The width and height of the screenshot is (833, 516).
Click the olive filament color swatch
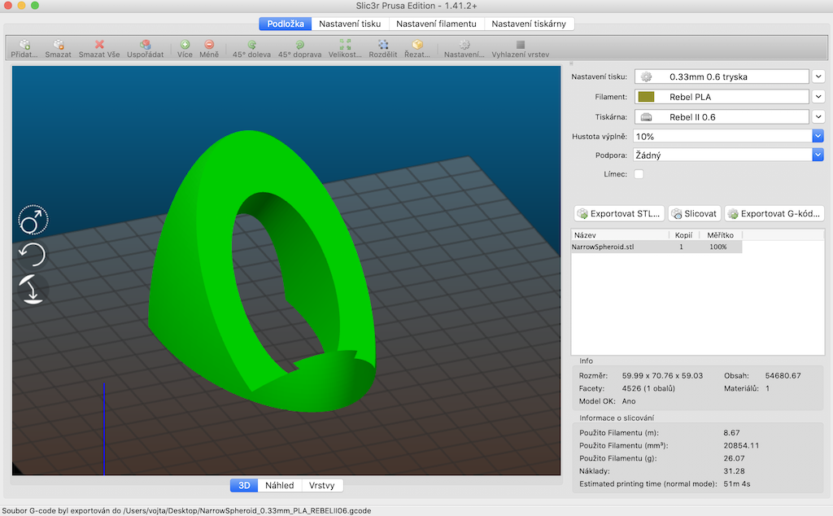pyautogui.click(x=646, y=97)
